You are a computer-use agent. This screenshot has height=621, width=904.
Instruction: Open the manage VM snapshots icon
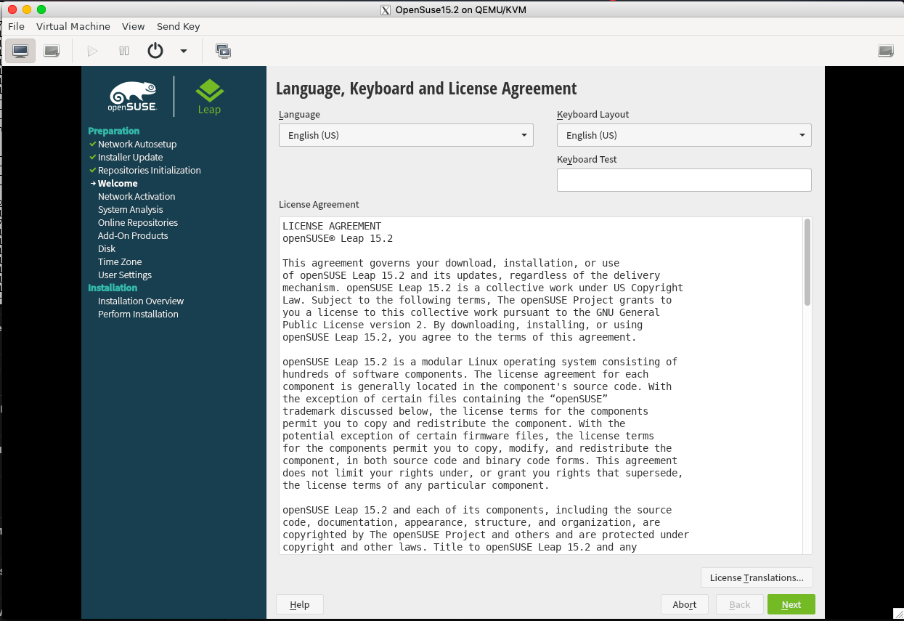pos(224,51)
